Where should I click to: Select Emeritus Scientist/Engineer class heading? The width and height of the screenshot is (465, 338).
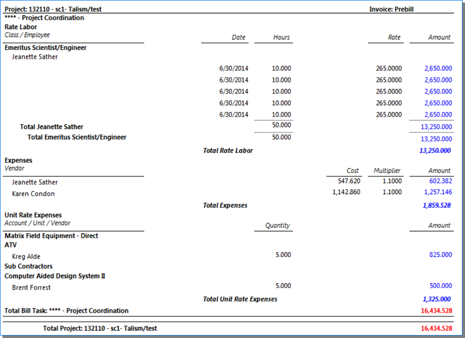click(46, 48)
